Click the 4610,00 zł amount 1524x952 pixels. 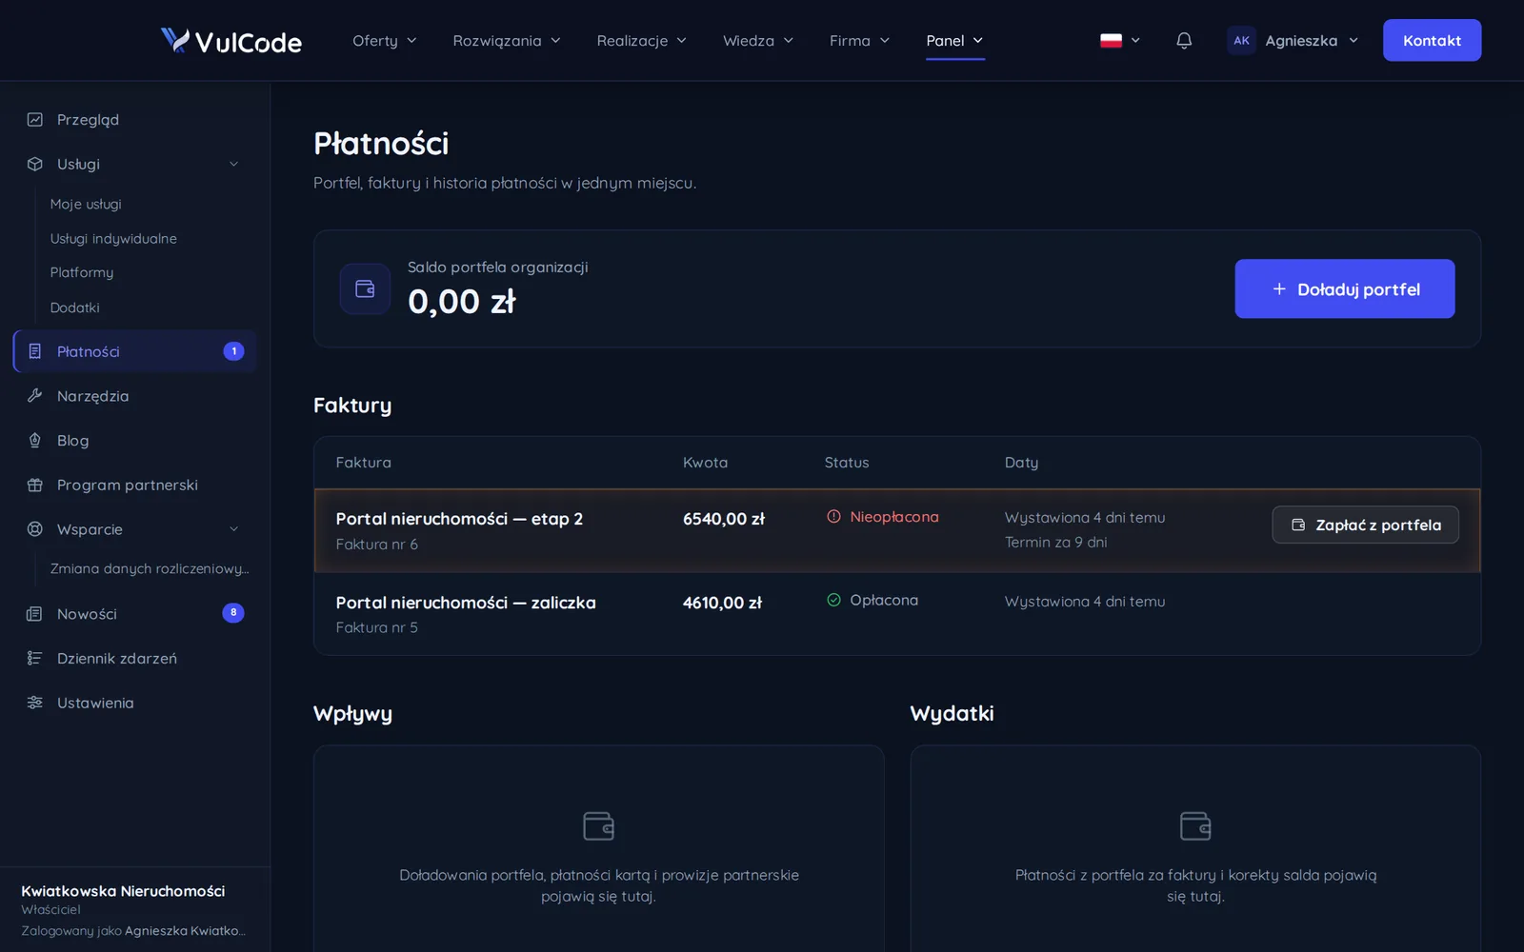pos(722,603)
